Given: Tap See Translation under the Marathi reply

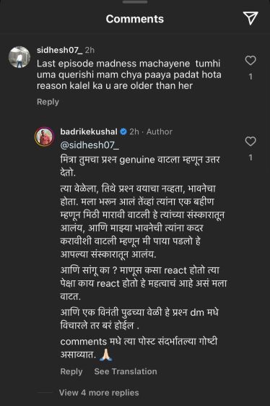Looking at the screenshot, I should 126,371.
